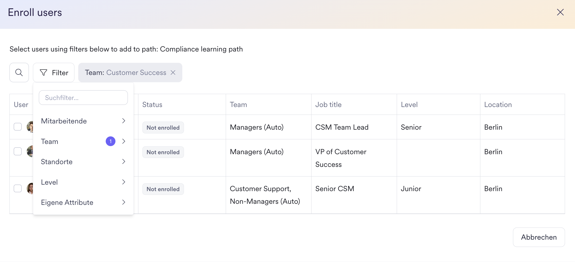The width and height of the screenshot is (575, 262).
Task: Click avatar of the CSM Team Lead user
Action: click(x=30, y=127)
